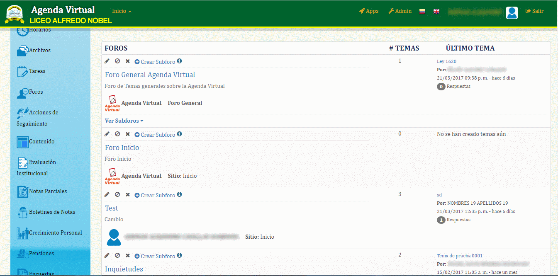Delete Foro Inicio with X icon

128,134
